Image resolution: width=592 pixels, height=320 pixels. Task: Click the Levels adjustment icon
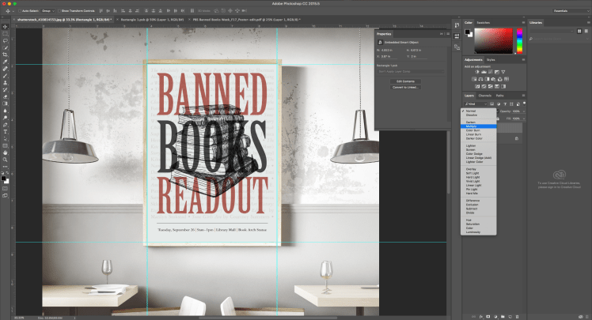(x=484, y=72)
